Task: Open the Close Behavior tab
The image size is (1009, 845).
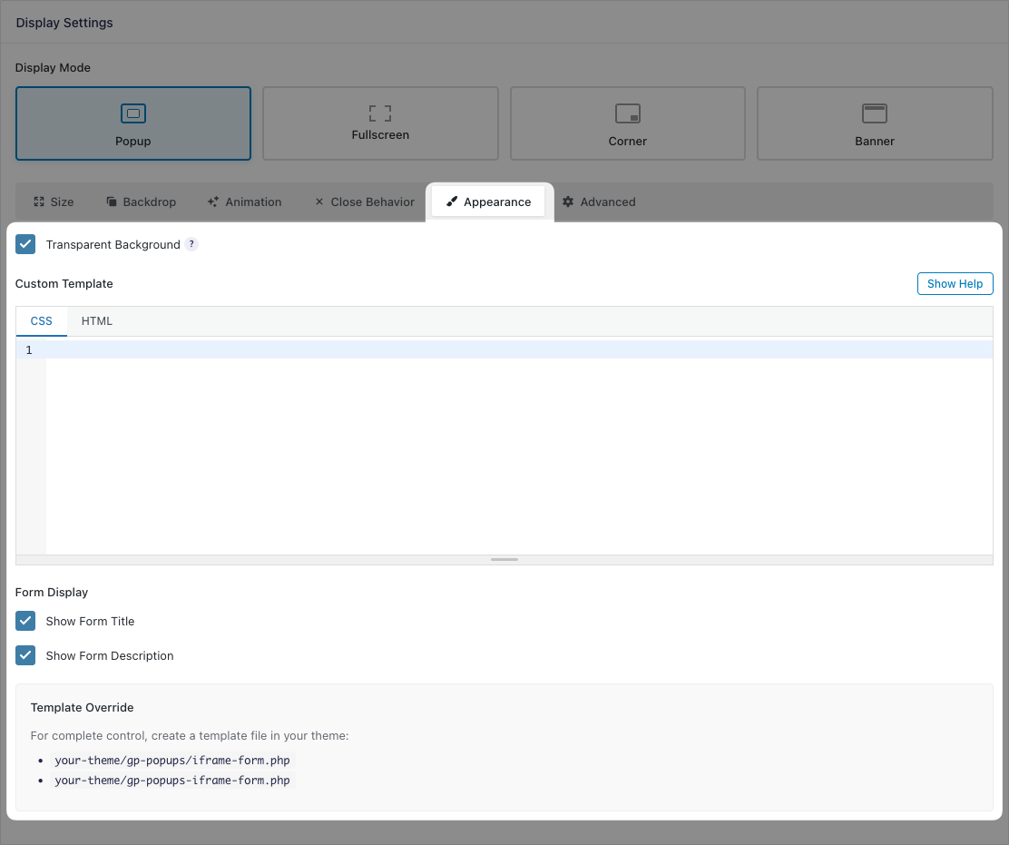Action: (x=364, y=201)
